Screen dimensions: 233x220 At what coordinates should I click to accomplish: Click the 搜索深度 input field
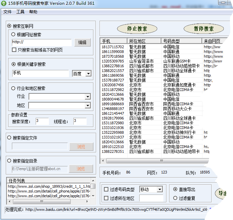click(x=42, y=121)
